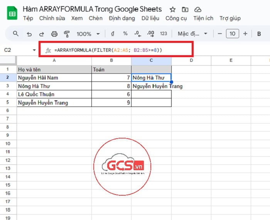270x220 pixels.
Task: Click the undo arrow
Action: (x=29, y=34)
